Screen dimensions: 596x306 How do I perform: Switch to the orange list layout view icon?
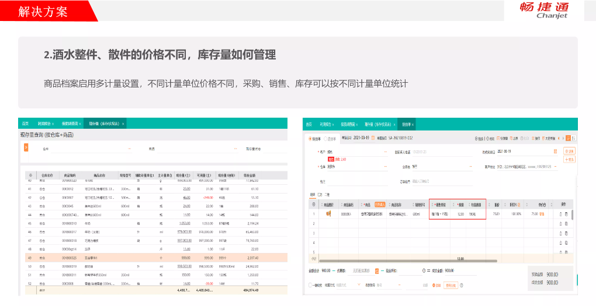tap(569, 138)
